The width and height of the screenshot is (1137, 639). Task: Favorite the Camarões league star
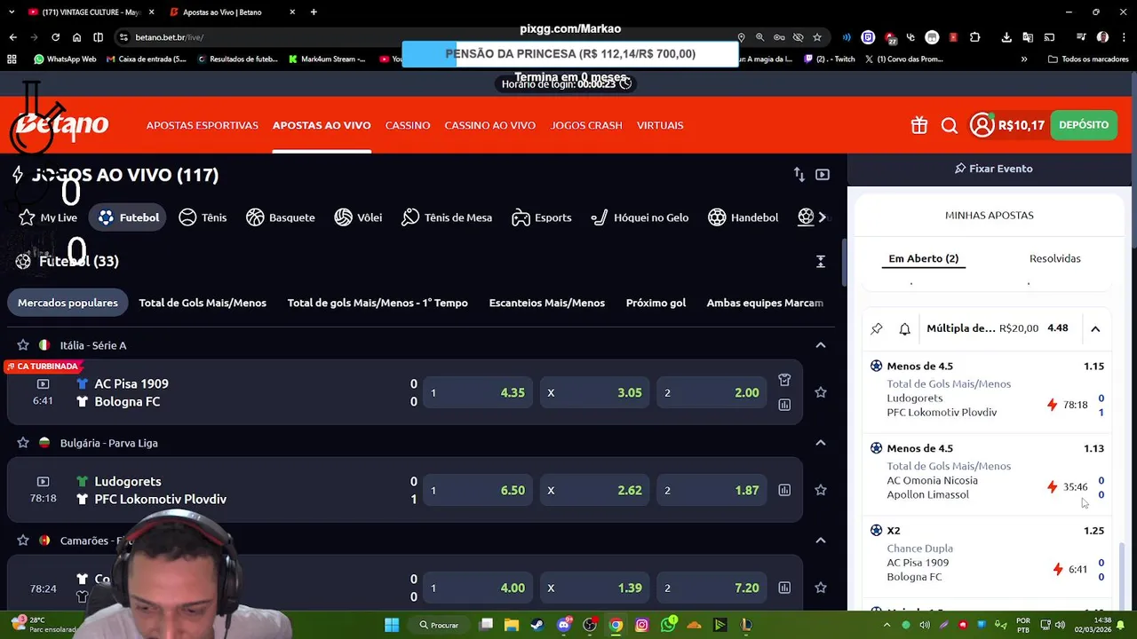click(23, 540)
